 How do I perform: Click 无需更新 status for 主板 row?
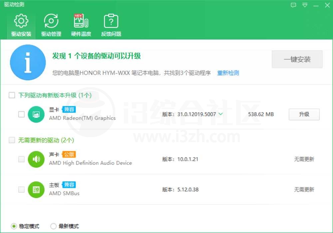point(304,189)
